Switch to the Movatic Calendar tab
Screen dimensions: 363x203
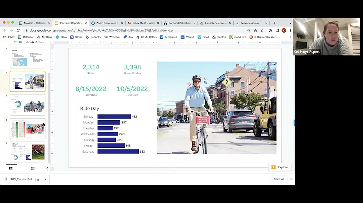pyautogui.click(x=35, y=23)
